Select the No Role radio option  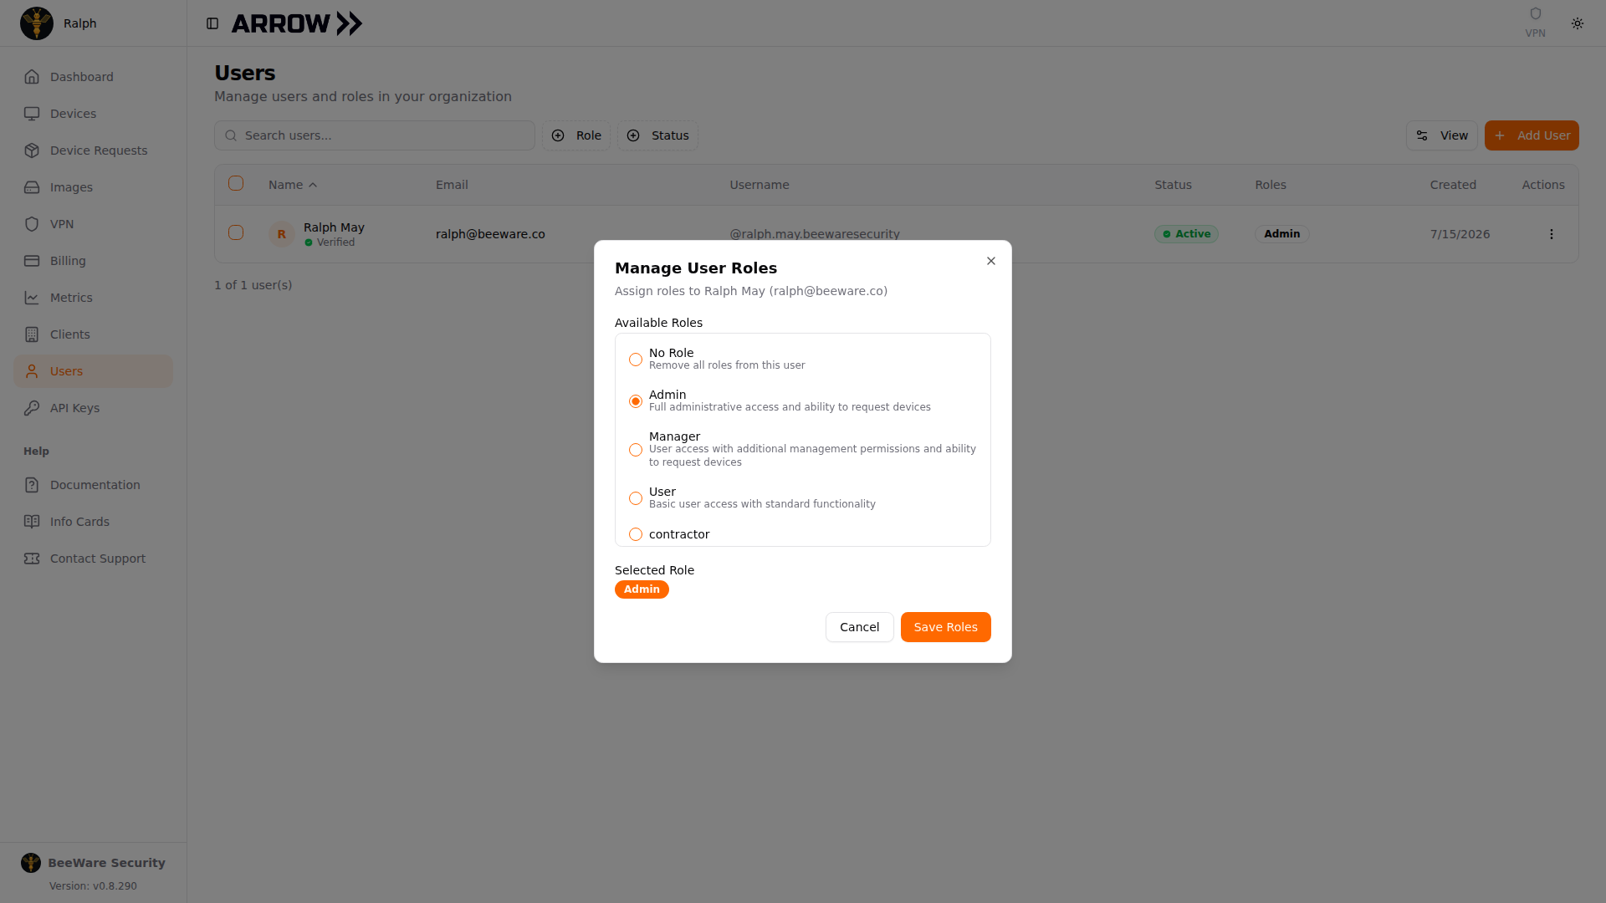click(636, 360)
